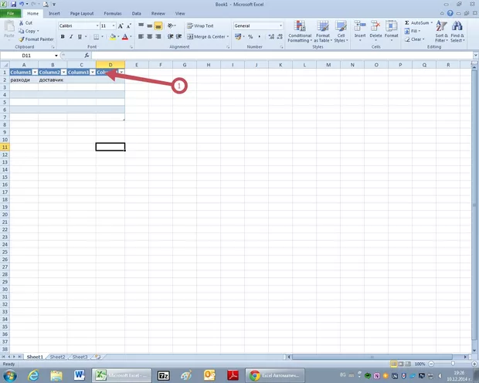Switch to the Insert ribbon tab
Viewport: 479px width, 383px height.
pyautogui.click(x=54, y=13)
